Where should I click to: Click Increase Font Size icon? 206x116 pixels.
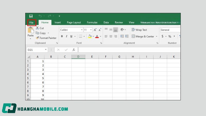pos(95,30)
